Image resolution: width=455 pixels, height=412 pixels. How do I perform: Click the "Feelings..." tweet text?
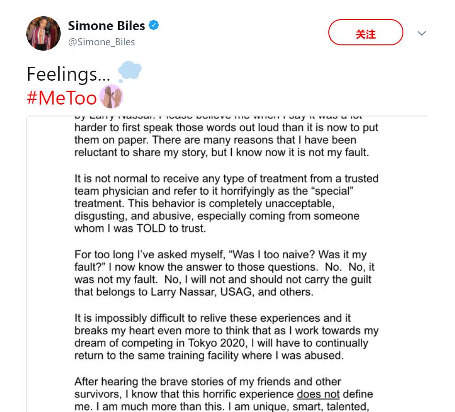coord(68,74)
